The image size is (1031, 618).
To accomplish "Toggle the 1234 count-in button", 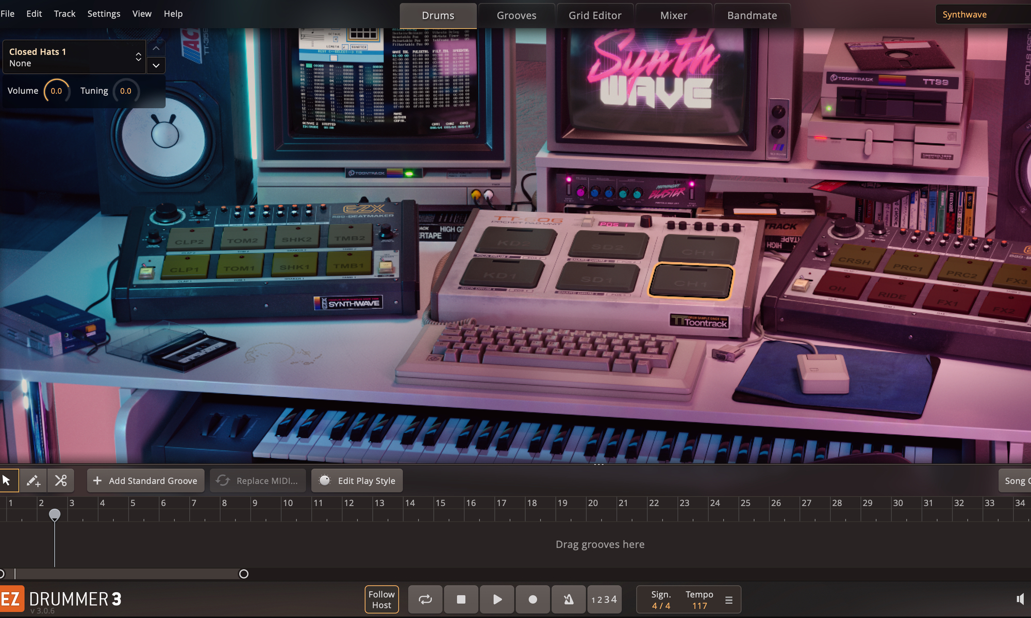I will 604,599.
